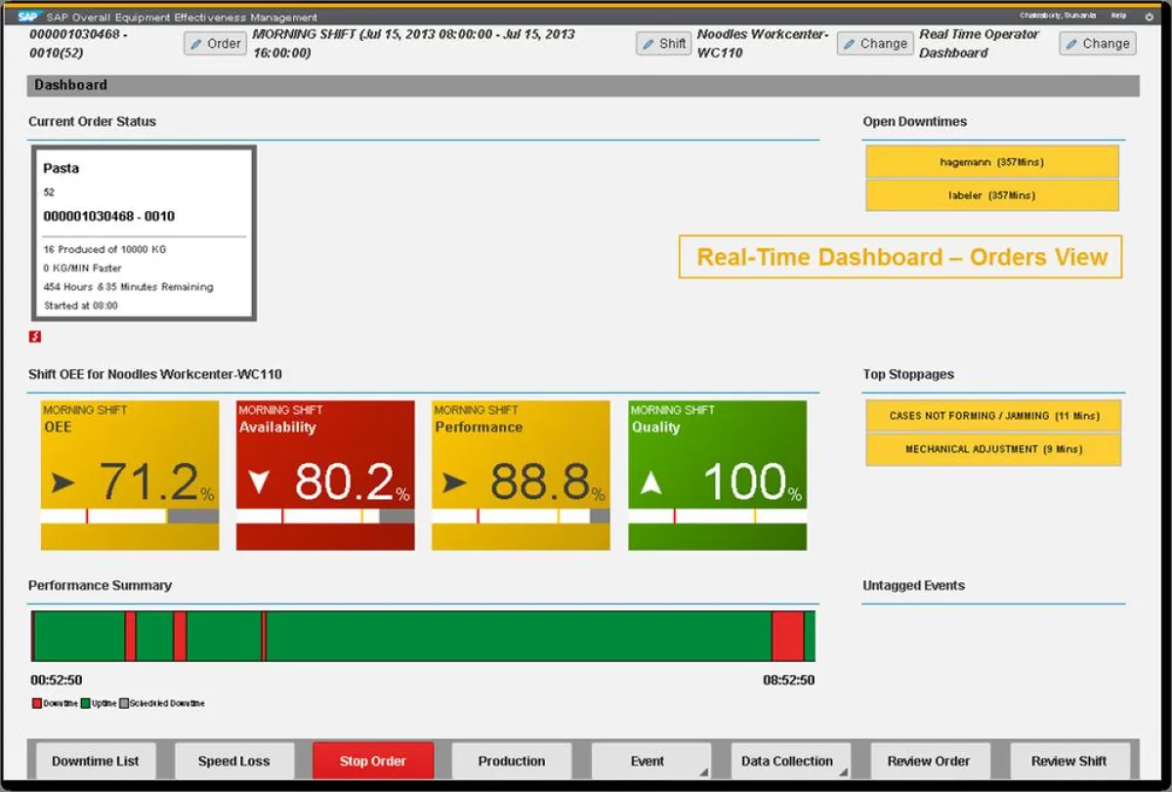Open Help from the top bar
Screen dimensions: 1172x792
coord(1117,17)
